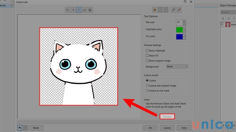236x132 pixels.
Task: Choose the Add Detail tool
Action: point(173,10)
